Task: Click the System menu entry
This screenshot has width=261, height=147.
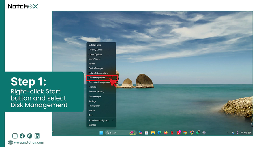Action: 101,64
